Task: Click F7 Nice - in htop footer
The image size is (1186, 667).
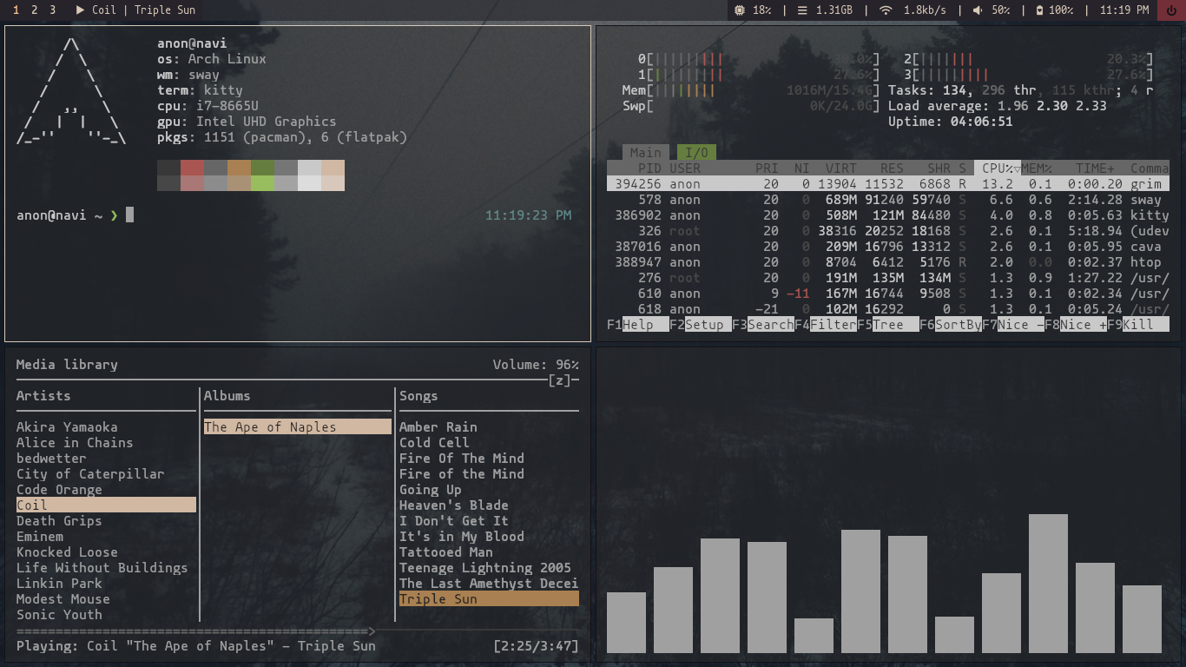Action: [x=1013, y=325]
